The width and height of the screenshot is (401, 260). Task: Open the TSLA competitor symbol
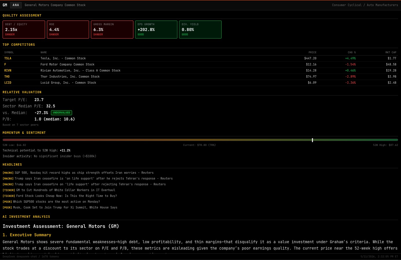tap(8, 58)
